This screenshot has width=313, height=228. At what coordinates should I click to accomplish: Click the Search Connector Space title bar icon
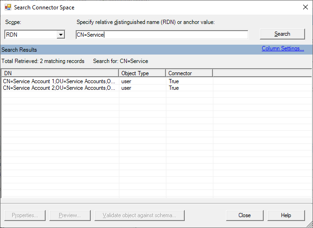pos(8,8)
